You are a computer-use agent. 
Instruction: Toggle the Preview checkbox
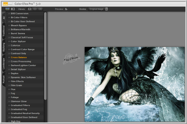coord(66,9)
